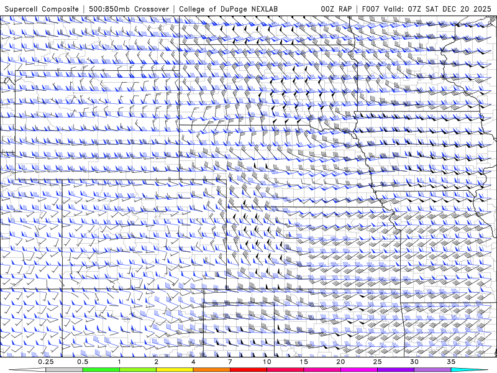
Task: Click the magenta color bar segment after 20
Action: [359, 370]
